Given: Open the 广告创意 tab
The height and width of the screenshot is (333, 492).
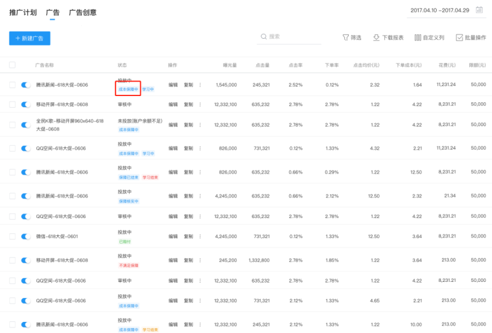Looking at the screenshot, I should (82, 12).
